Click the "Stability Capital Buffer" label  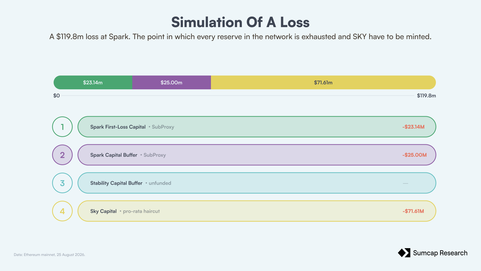(x=116, y=183)
